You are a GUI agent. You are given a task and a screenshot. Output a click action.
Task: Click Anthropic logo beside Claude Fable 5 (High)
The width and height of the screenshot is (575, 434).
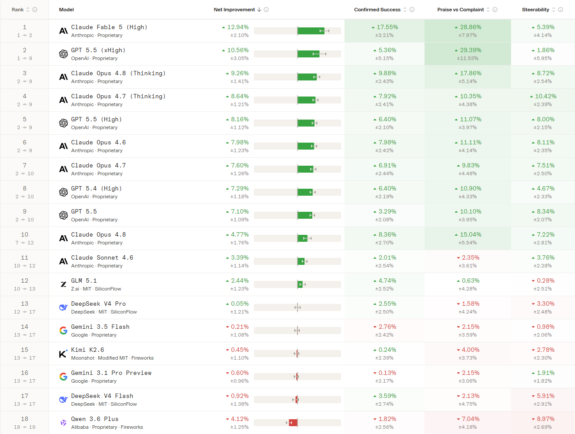coord(64,31)
